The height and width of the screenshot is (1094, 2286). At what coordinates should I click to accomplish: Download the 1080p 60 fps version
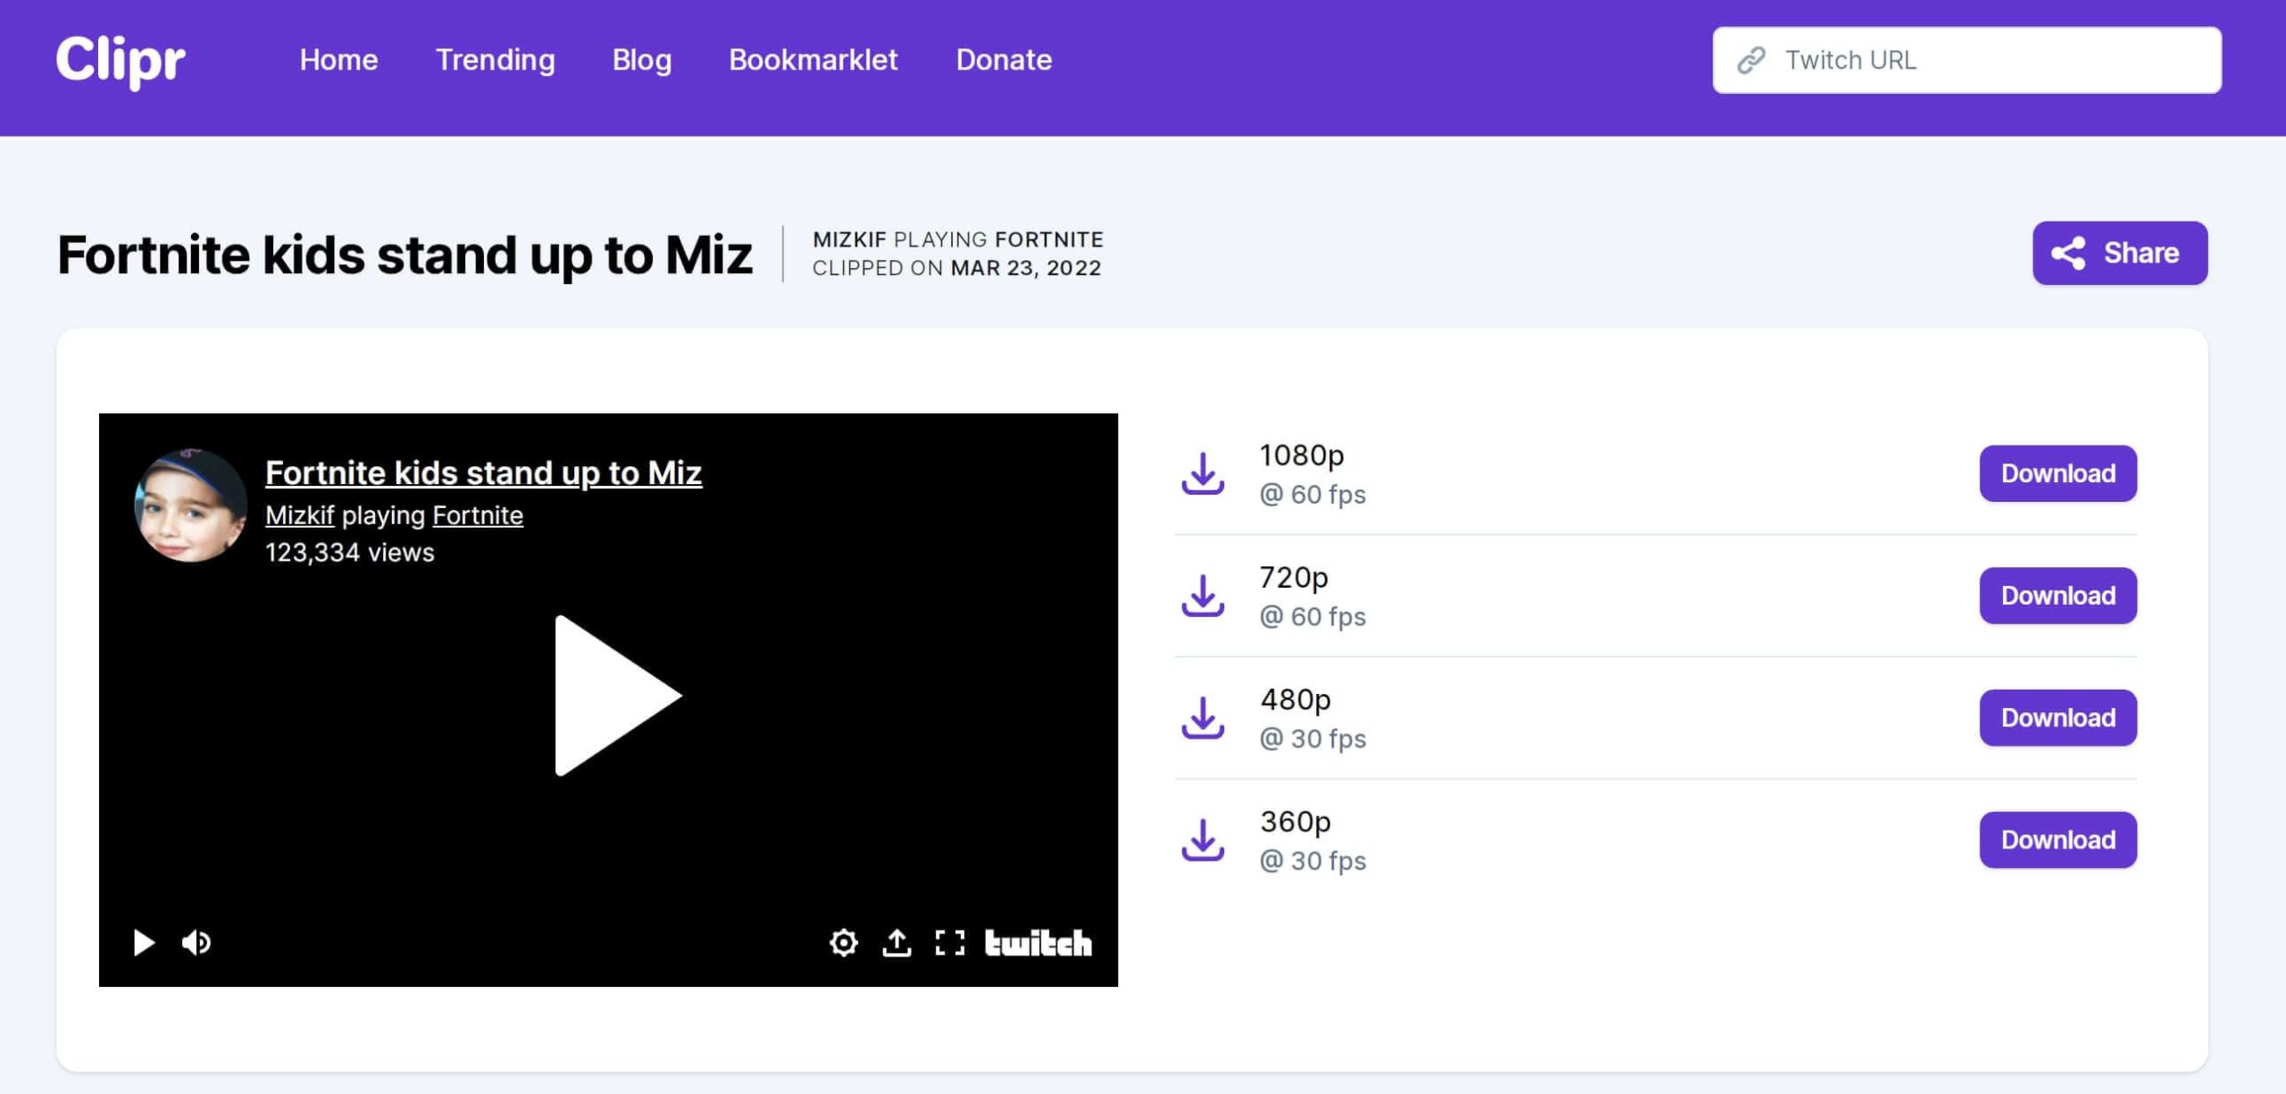coord(2057,473)
